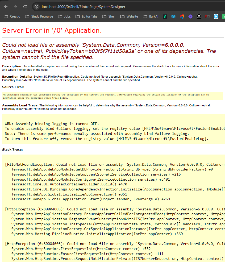
Task: Click the WebAppModule.Configure +3401 line
Action: pyautogui.click(x=90, y=179)
